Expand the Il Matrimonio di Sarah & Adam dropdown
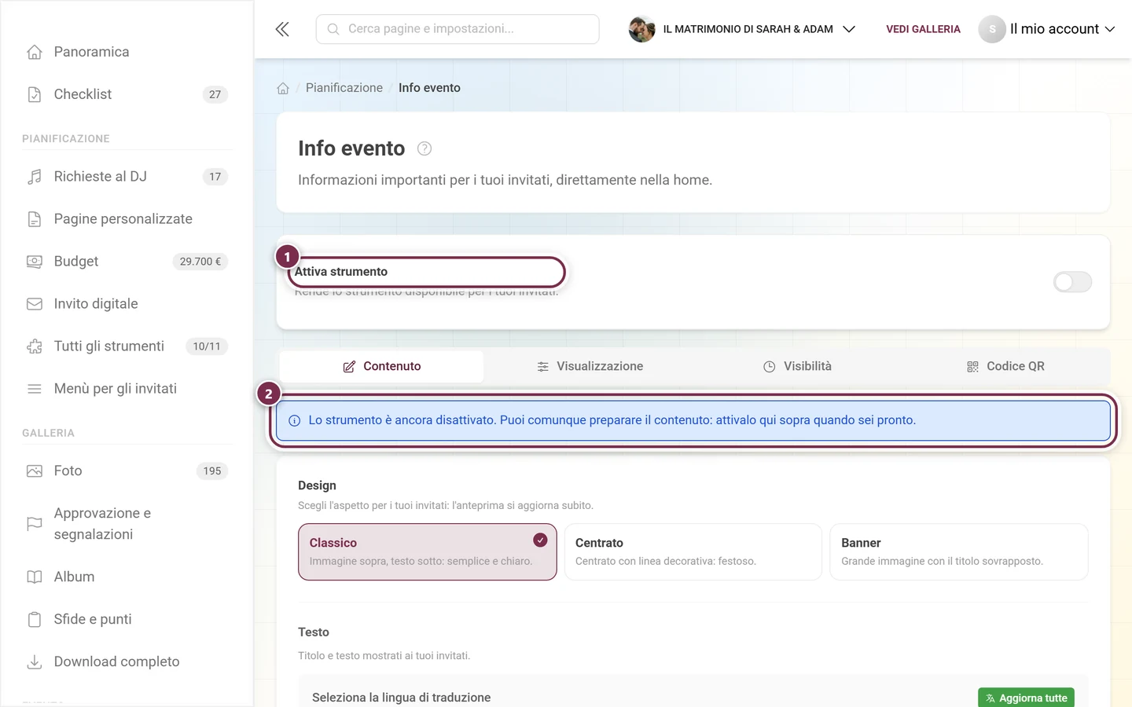The height and width of the screenshot is (707, 1132). pyautogui.click(x=742, y=29)
